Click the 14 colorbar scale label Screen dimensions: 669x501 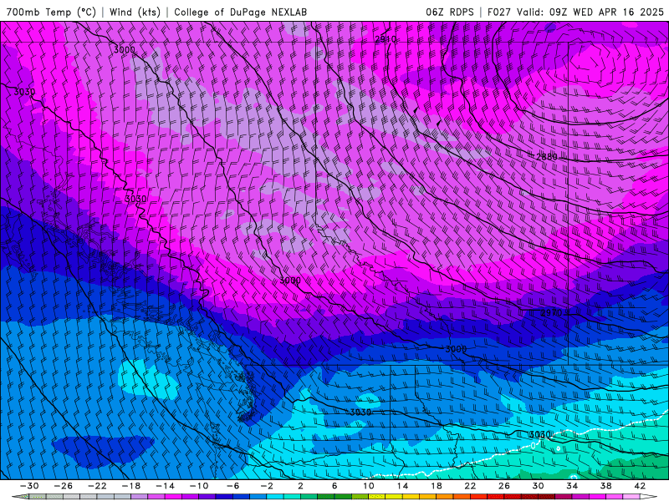(402, 486)
